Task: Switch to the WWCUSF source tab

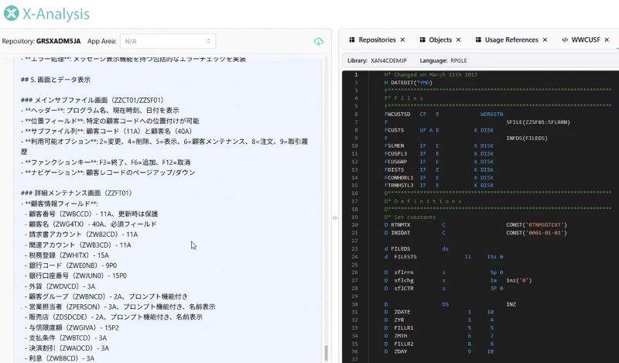Action: point(586,40)
